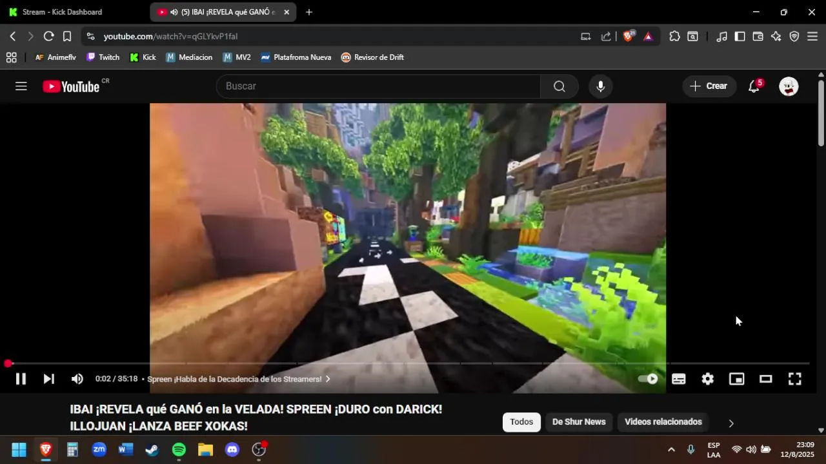Screen dimensions: 826x464
Task: Open the YouTube guide hamburger menu
Action: click(21, 86)
